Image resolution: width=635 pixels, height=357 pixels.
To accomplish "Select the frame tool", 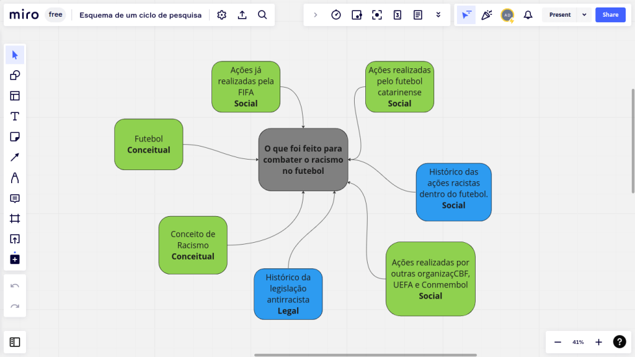I will click(15, 219).
